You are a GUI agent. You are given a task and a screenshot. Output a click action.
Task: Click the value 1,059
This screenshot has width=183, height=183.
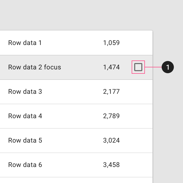(111, 43)
